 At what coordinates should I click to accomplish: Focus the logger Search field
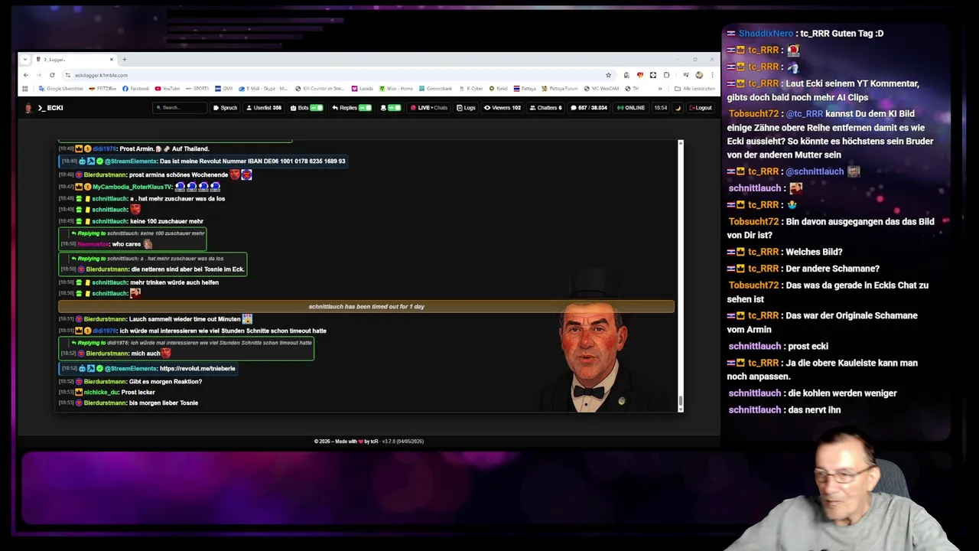[x=180, y=108]
